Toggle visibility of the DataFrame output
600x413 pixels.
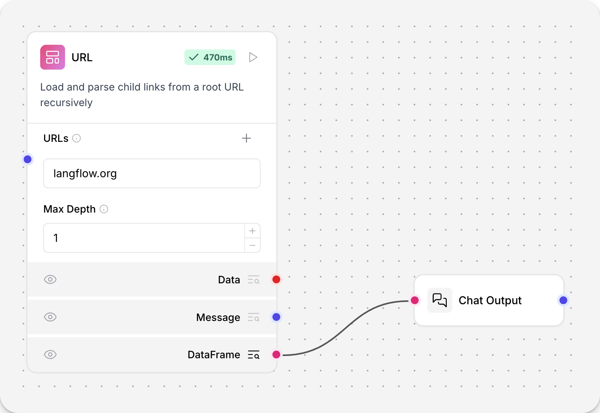pyautogui.click(x=50, y=355)
